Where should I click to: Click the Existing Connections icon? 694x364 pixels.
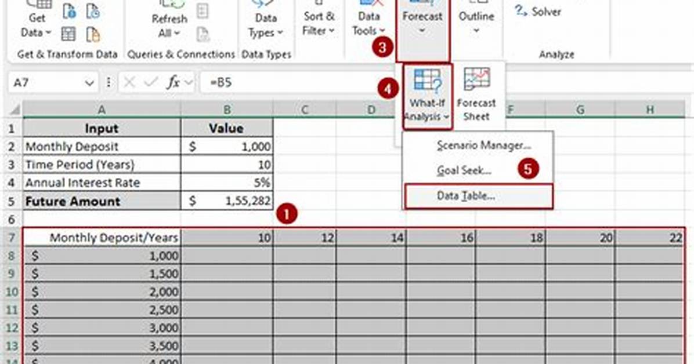point(92,34)
